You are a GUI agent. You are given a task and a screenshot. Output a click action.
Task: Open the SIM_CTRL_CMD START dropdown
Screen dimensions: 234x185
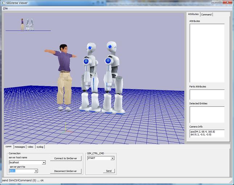click(112, 158)
